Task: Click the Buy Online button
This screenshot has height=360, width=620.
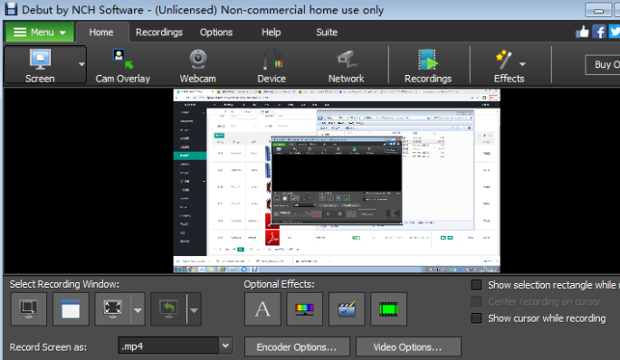Action: pos(603,65)
